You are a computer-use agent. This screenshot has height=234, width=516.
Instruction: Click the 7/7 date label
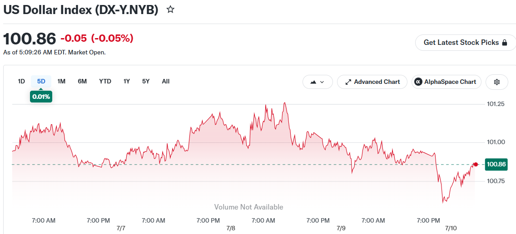click(121, 228)
